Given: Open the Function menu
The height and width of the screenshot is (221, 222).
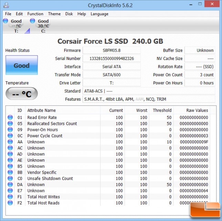Looking at the screenshot, I should 35,14.
